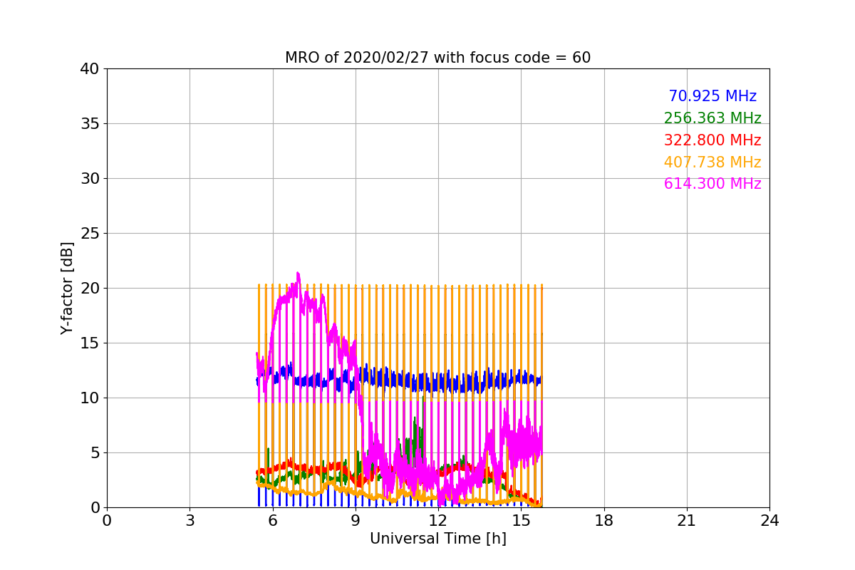Click the plot title 'MRO of 2020/02/27 with focus code = 60'
This screenshot has width=855, height=570.
[437, 58]
